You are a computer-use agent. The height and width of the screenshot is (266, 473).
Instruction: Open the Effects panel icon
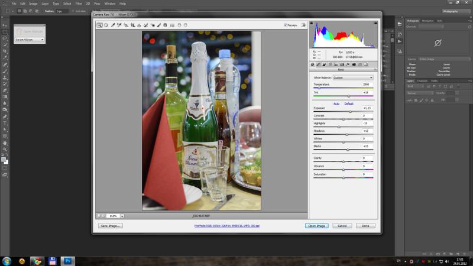click(348, 64)
